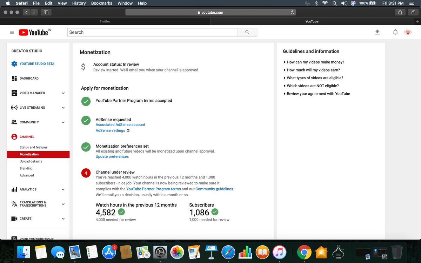Open the AdSense settings link
Viewport: 421px width, 263px height.
(x=111, y=130)
